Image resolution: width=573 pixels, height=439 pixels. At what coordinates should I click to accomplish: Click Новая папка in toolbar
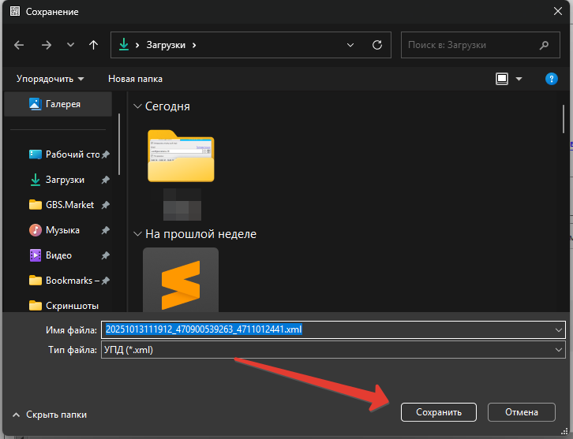tap(135, 79)
